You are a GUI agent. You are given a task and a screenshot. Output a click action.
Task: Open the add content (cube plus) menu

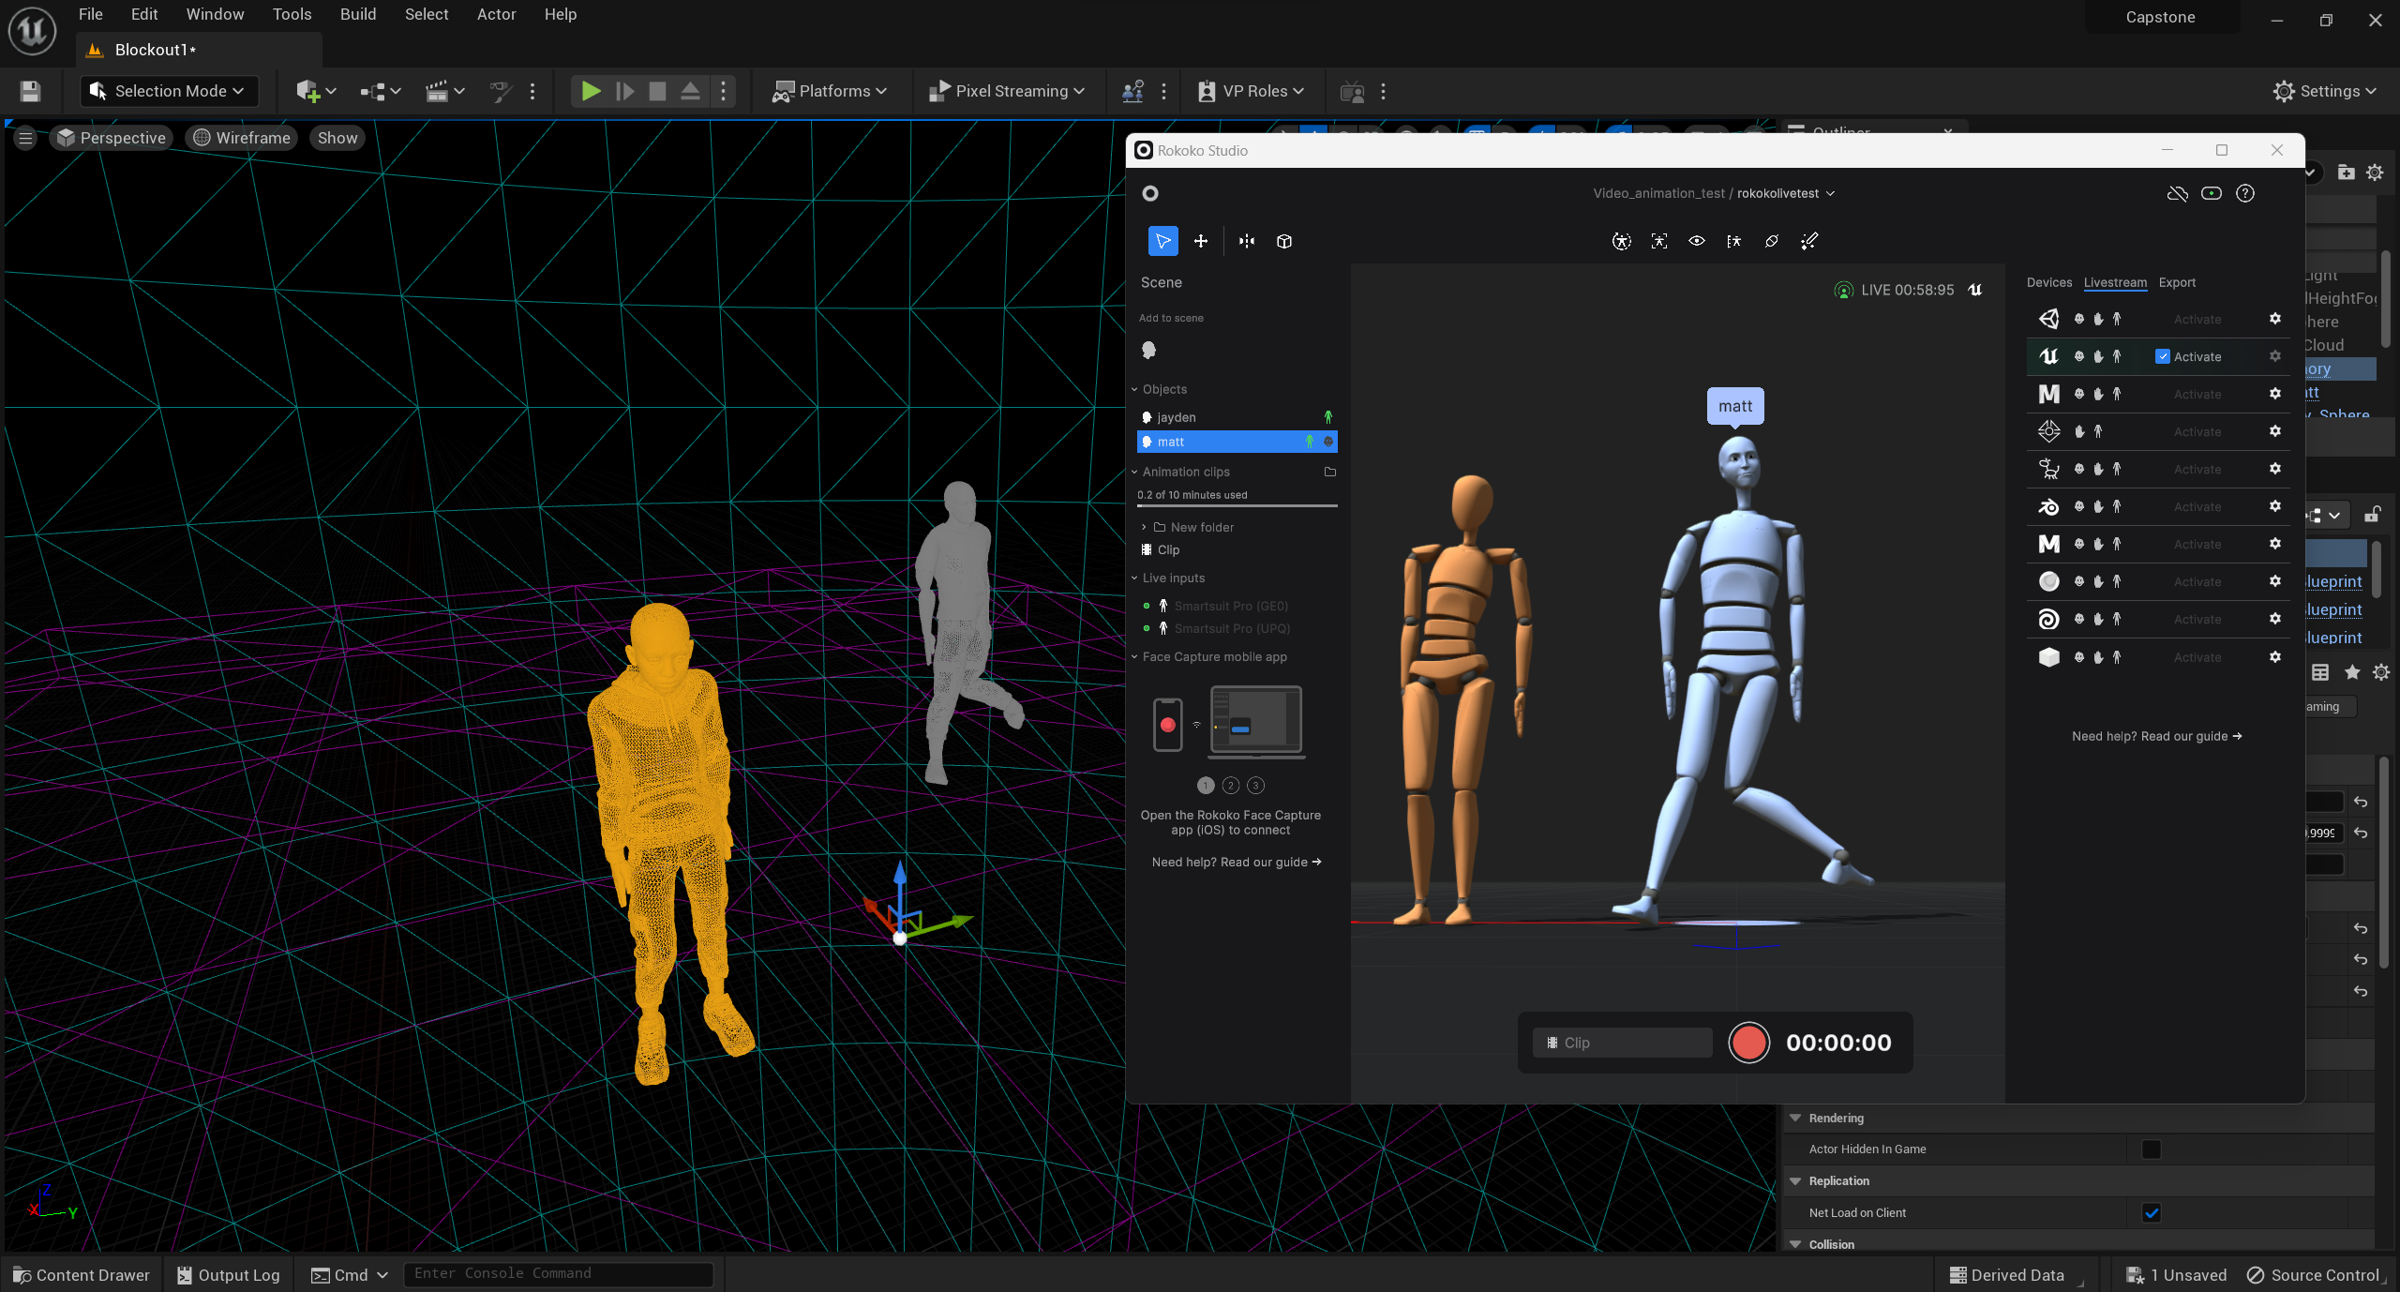click(x=315, y=91)
